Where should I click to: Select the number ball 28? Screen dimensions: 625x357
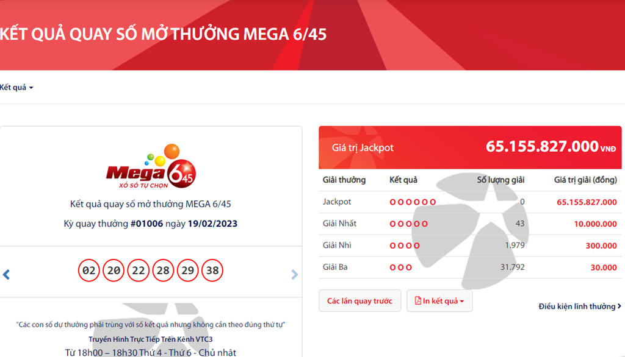163,270
